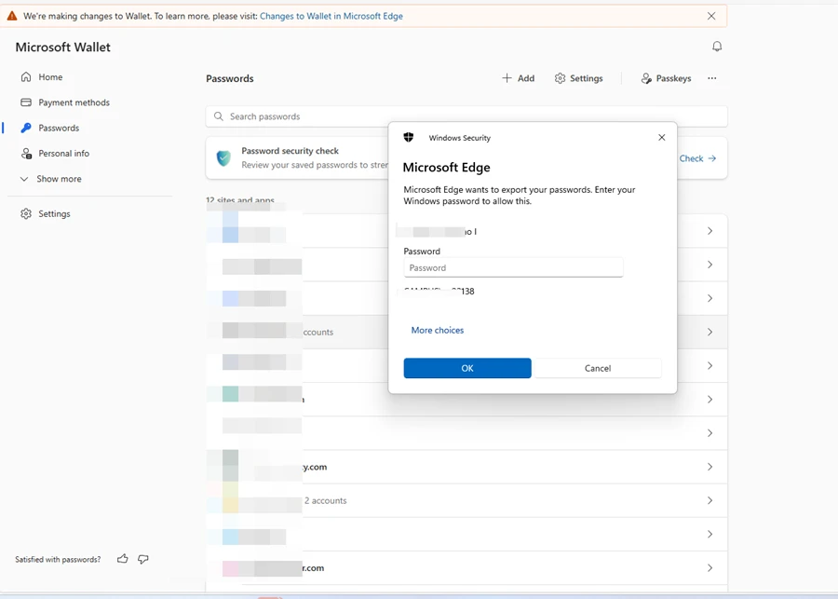Open Personal info section
Viewport: 838px width, 599px height.
[x=63, y=154]
